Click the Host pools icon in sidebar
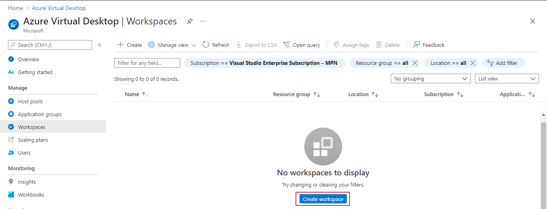This screenshot has height=209, width=547. click(x=11, y=101)
